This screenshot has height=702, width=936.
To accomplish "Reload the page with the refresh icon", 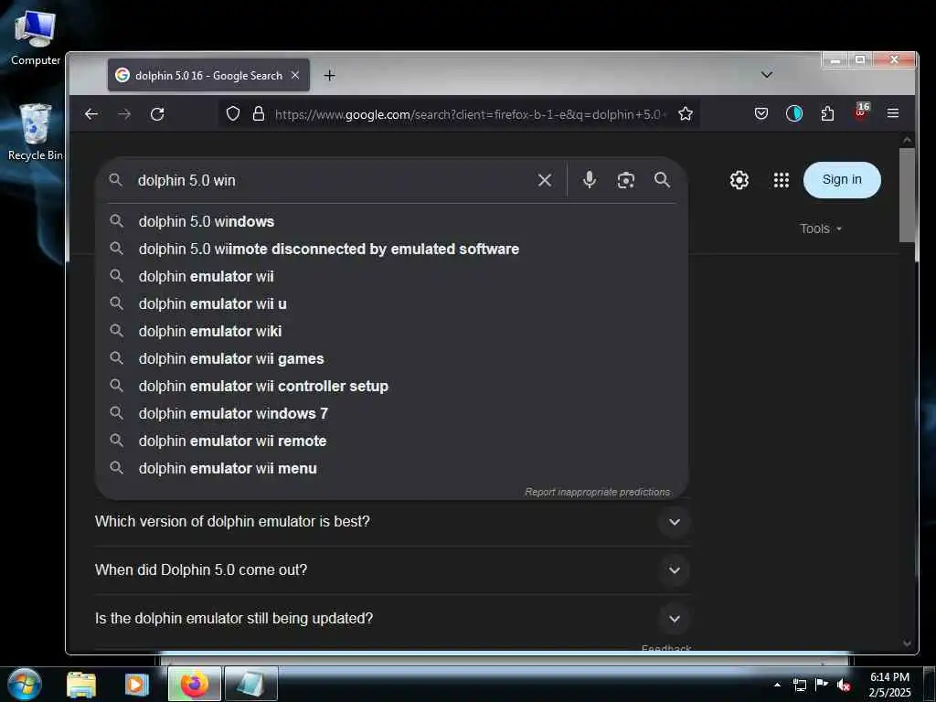I will click(x=157, y=114).
